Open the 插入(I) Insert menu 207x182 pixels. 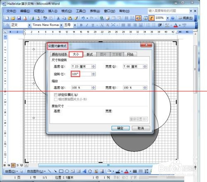(x=53, y=11)
